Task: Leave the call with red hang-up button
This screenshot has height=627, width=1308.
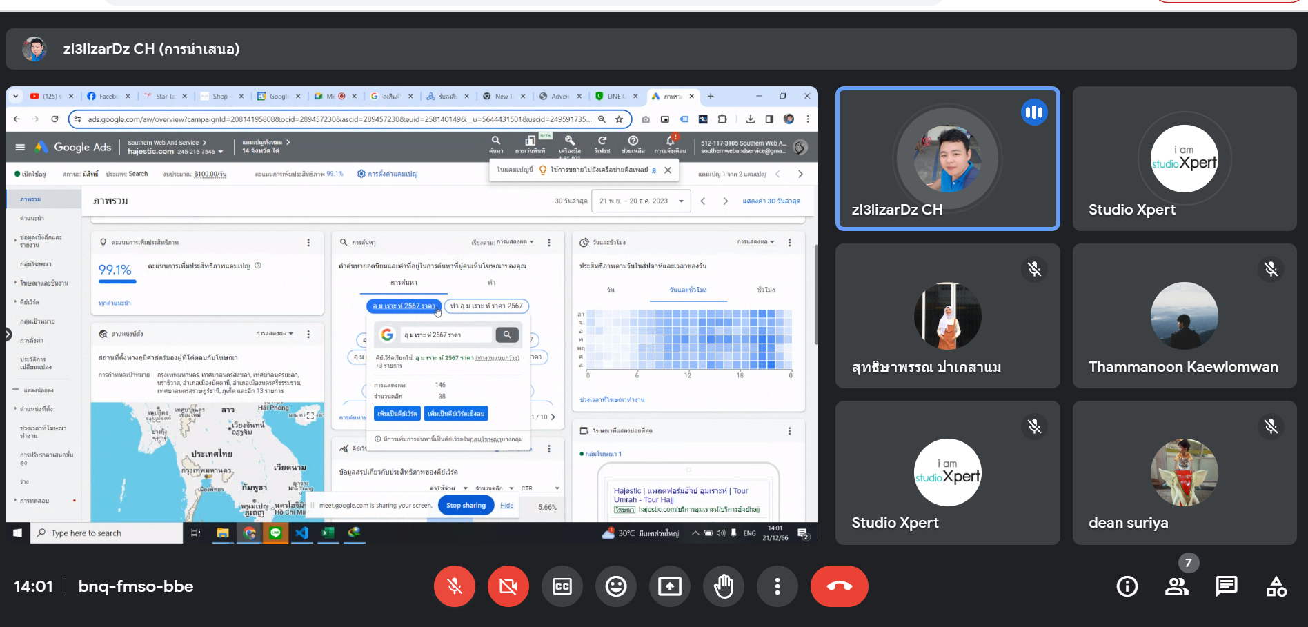Action: click(839, 586)
